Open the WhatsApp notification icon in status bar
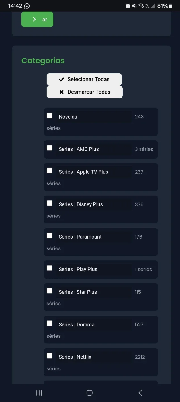The image size is (180, 402). pos(27,6)
